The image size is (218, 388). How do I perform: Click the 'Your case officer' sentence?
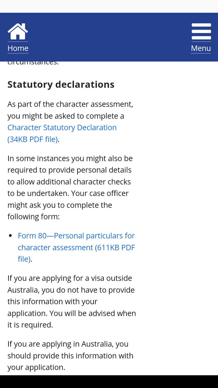100,193
